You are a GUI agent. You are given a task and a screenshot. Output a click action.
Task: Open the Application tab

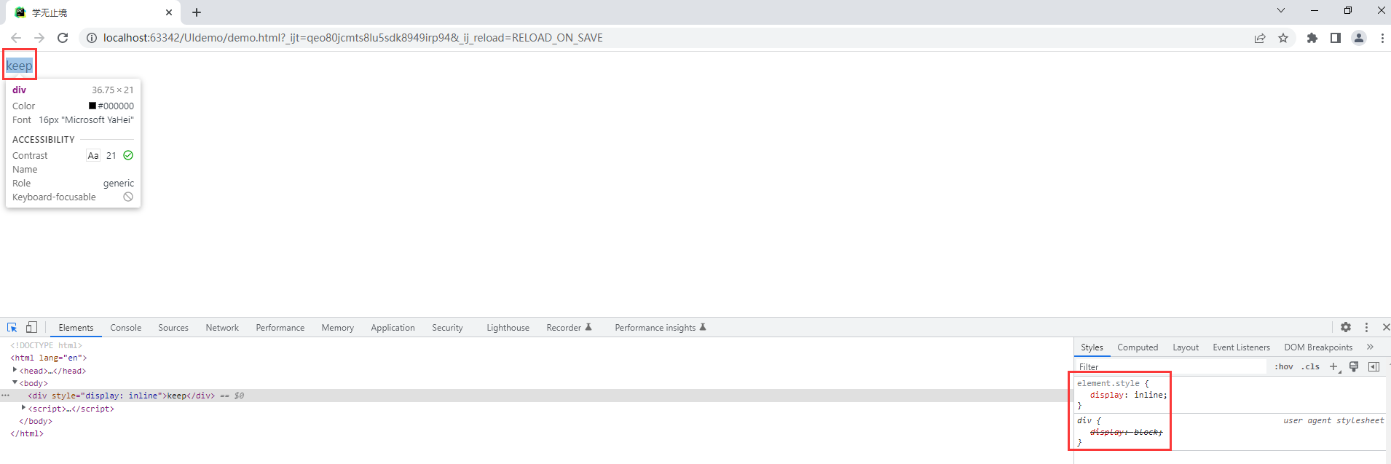tap(393, 328)
